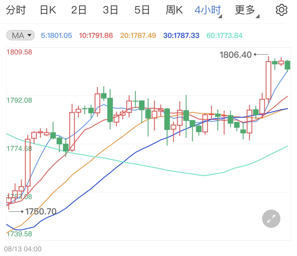Screen dimensions: 297x256
Task: Open the chart settings gear icon
Action: 281,10
